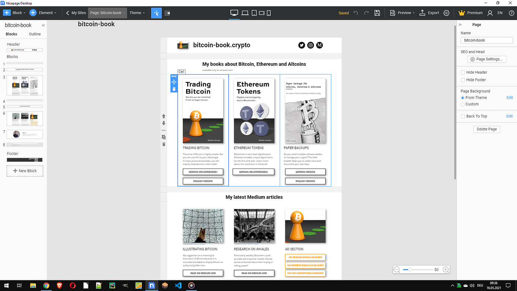Undo the last change
Image resolution: width=517 pixels, height=291 pixels.
(x=356, y=13)
